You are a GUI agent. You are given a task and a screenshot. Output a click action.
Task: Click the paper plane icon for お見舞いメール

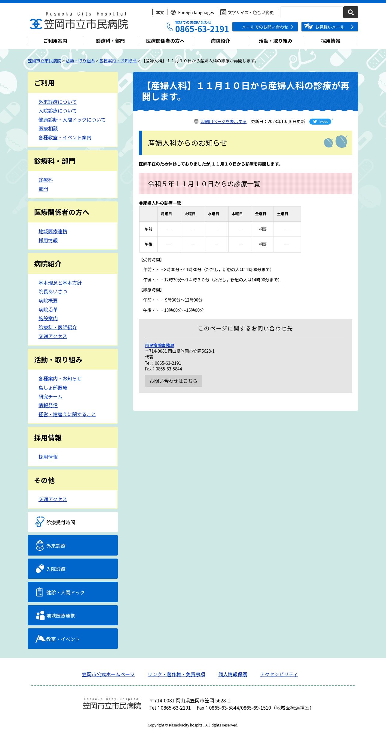(x=308, y=26)
